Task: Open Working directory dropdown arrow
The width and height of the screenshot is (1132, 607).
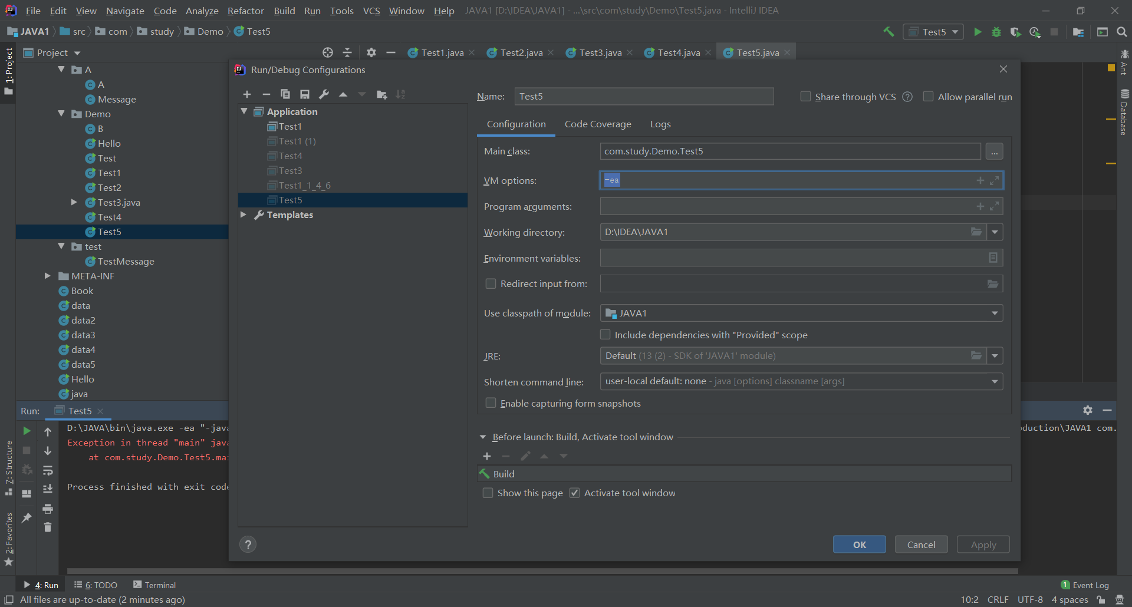Action: [995, 232]
